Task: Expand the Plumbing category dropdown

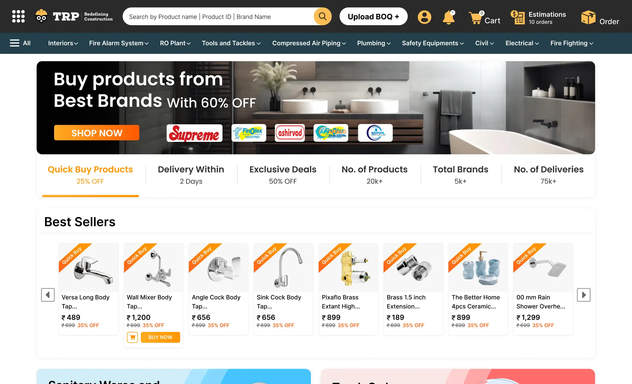Action: (x=374, y=43)
